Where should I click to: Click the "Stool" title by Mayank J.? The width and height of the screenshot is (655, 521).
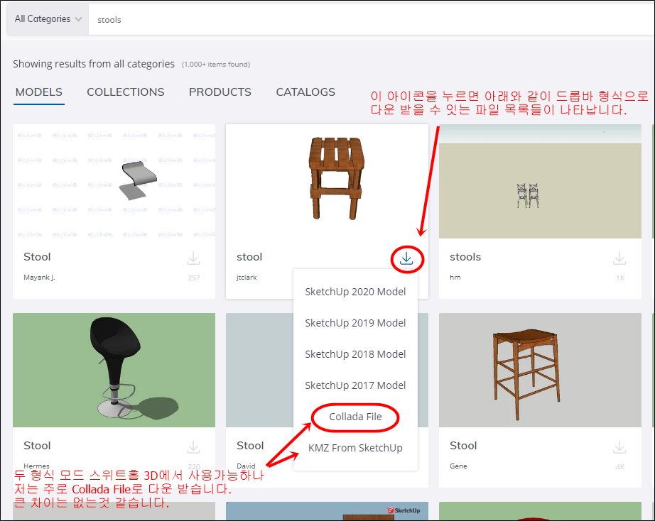click(37, 257)
